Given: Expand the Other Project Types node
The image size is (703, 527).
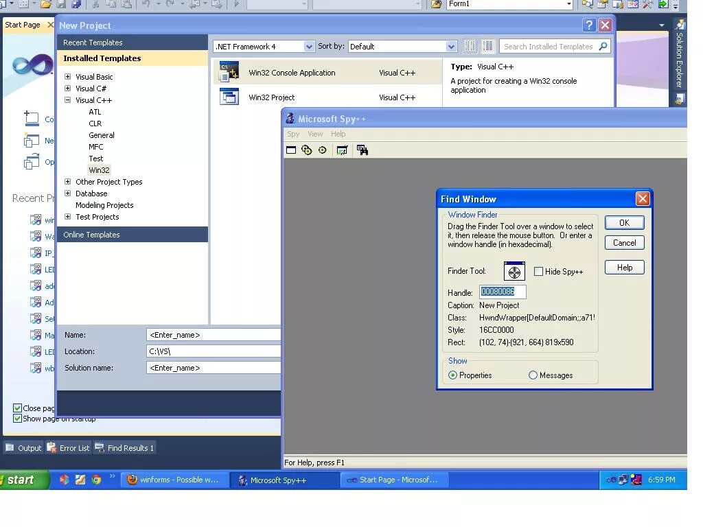Looking at the screenshot, I should click(68, 181).
